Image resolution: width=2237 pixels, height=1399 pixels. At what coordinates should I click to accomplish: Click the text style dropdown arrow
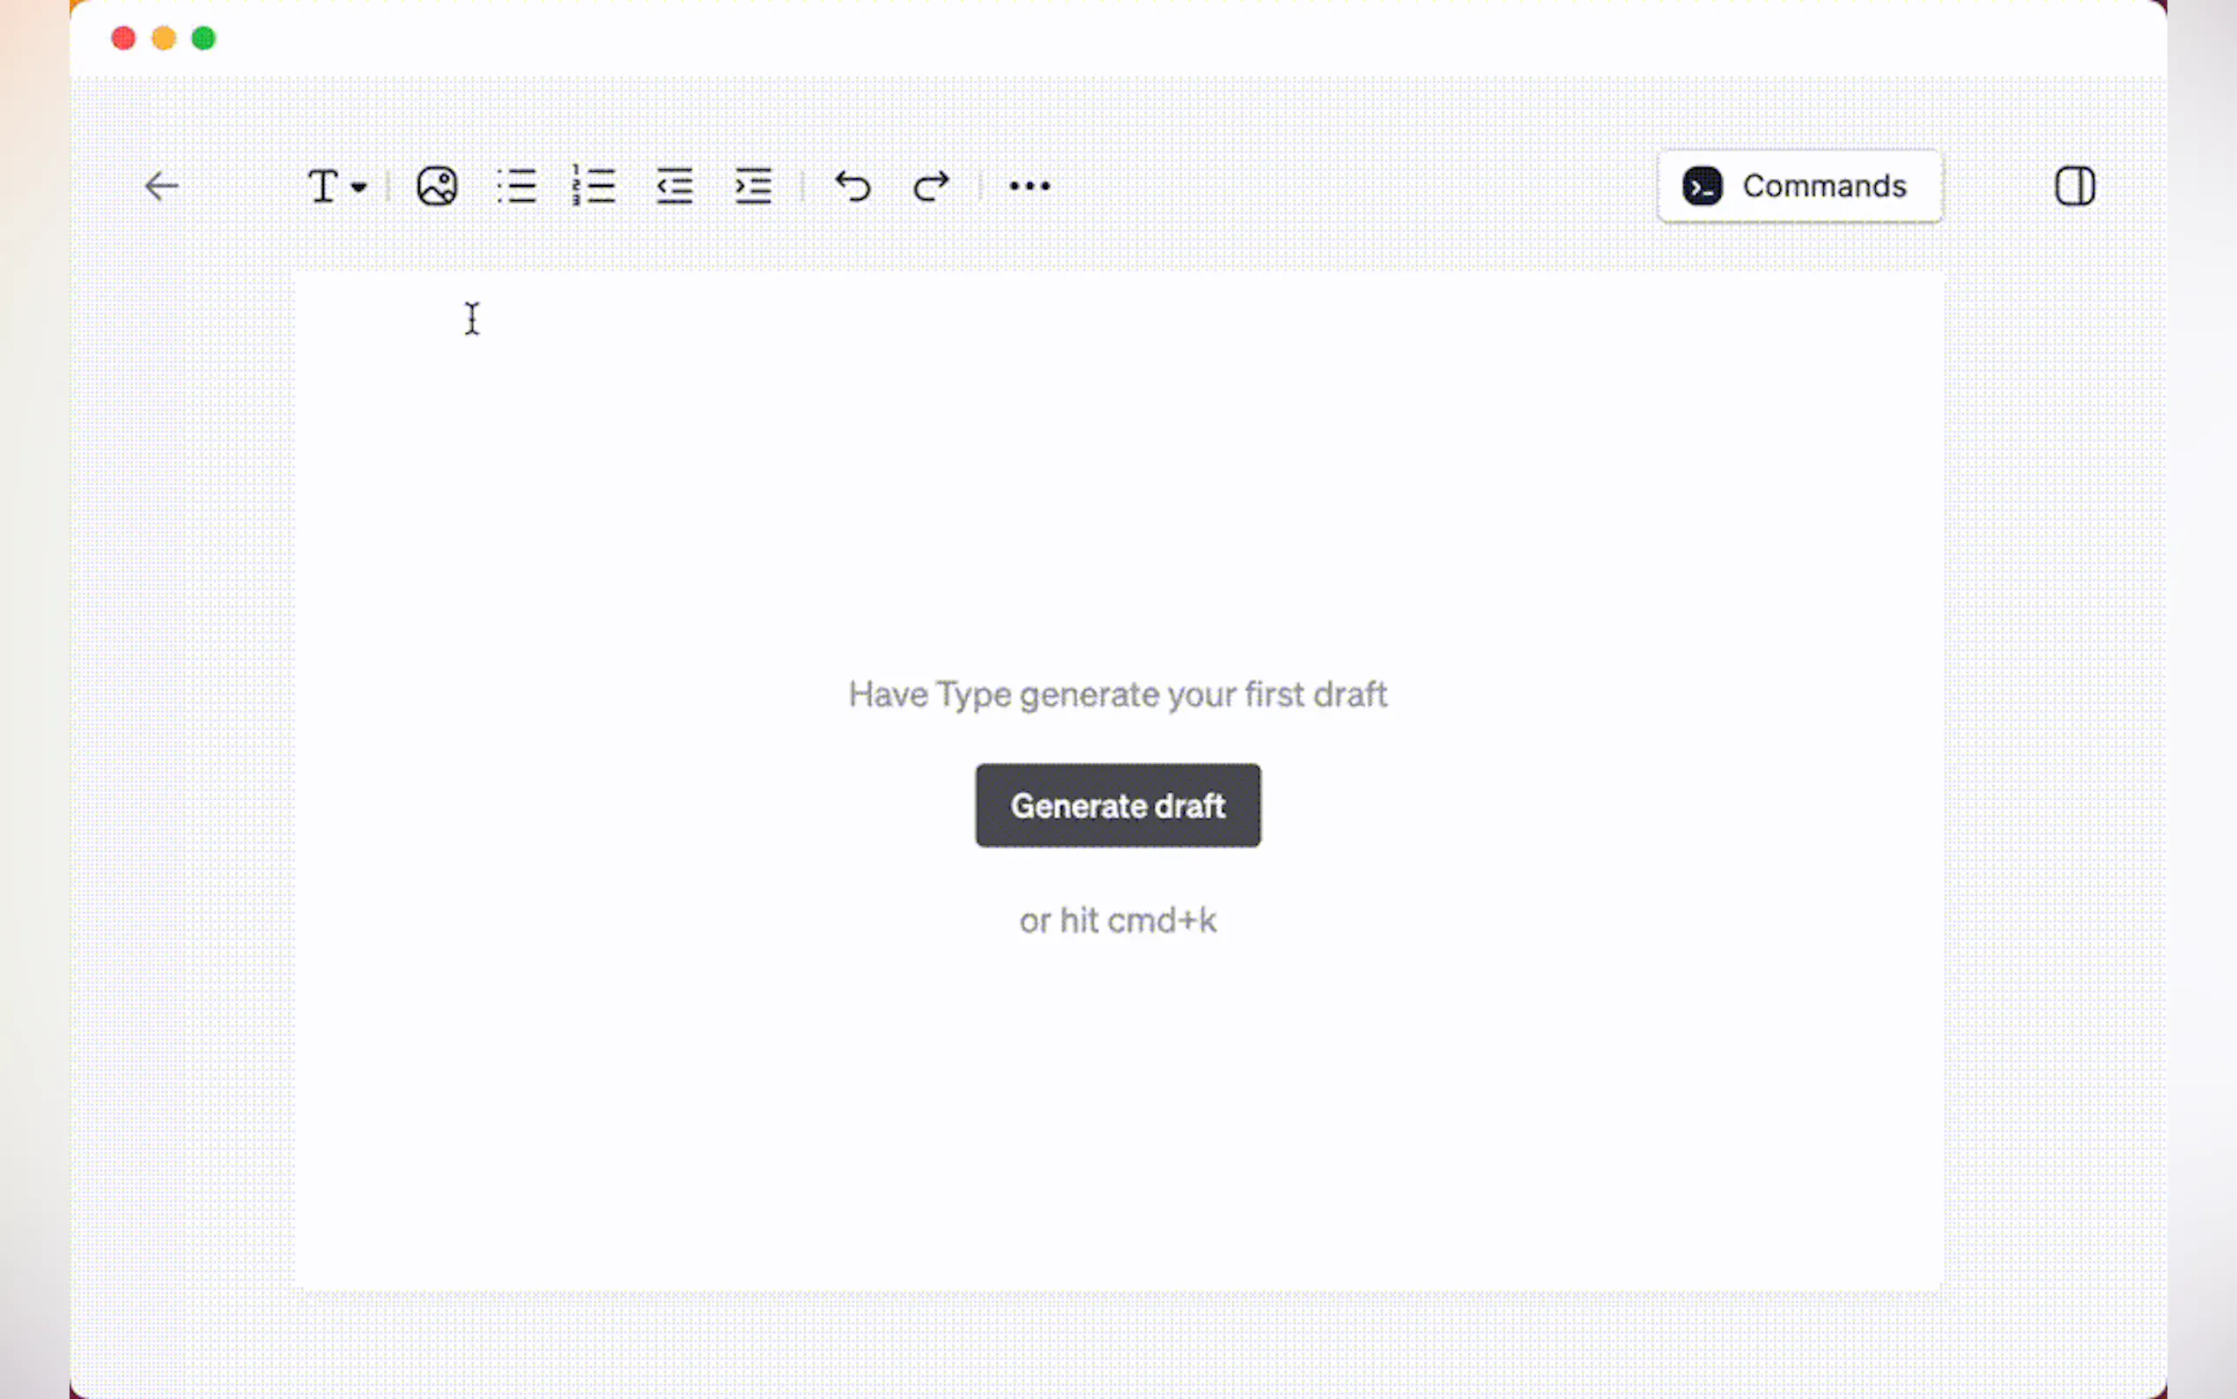point(358,187)
